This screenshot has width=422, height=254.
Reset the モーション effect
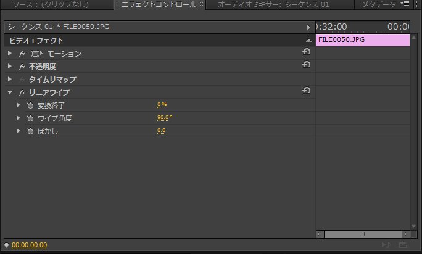point(306,52)
